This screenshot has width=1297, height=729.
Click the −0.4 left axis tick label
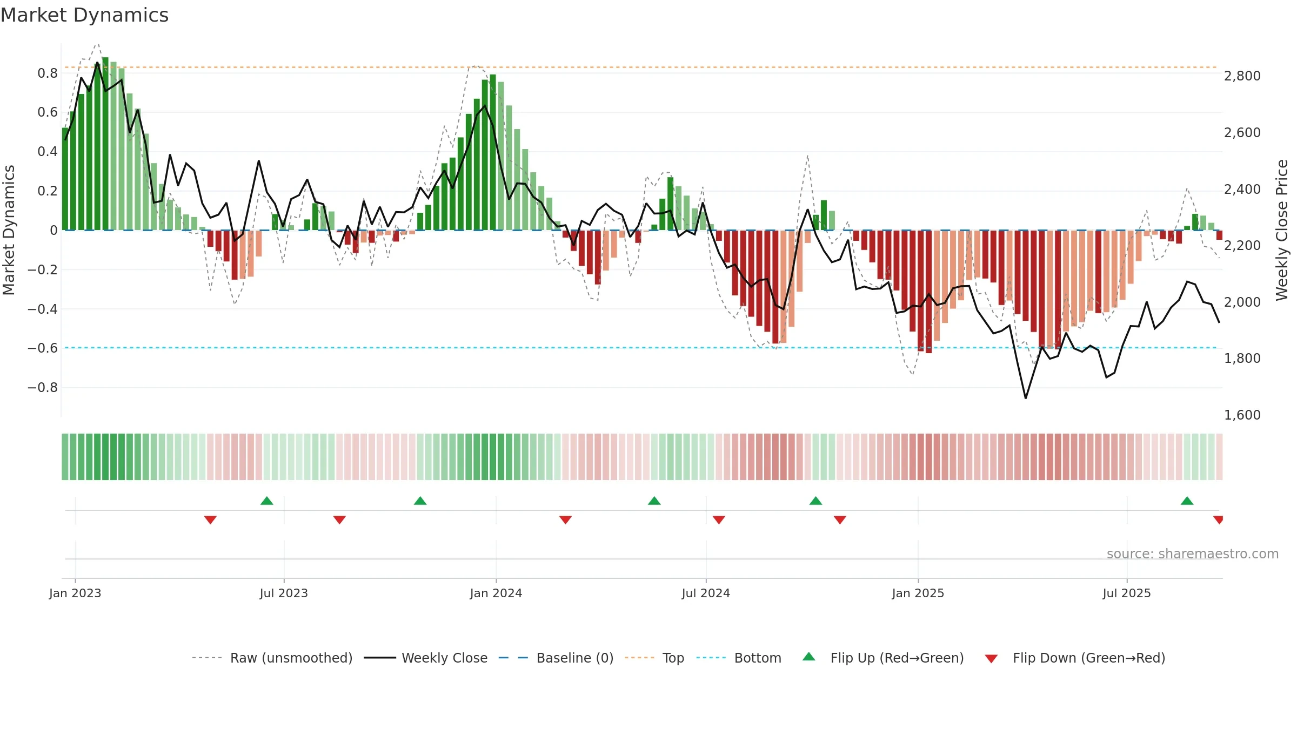pyautogui.click(x=43, y=309)
